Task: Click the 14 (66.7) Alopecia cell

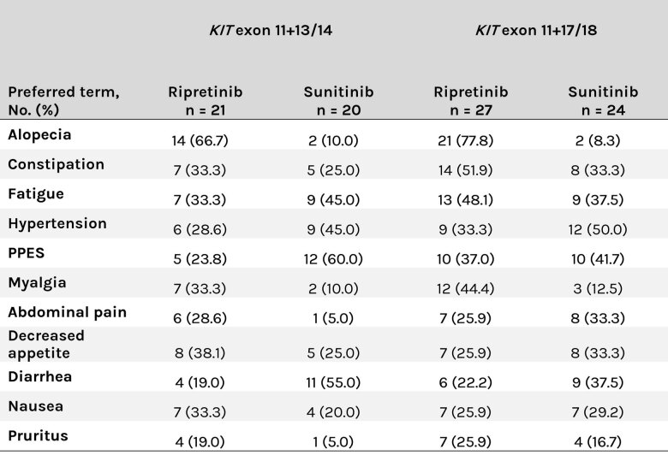Action: coord(200,140)
